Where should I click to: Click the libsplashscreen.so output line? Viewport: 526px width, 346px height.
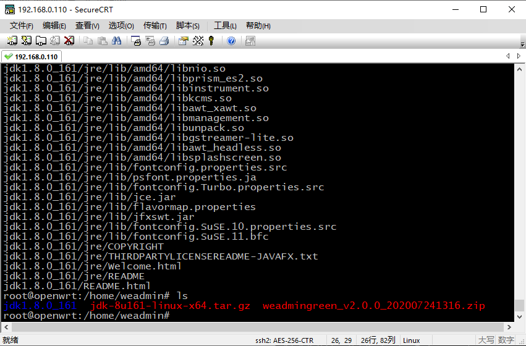click(x=142, y=157)
